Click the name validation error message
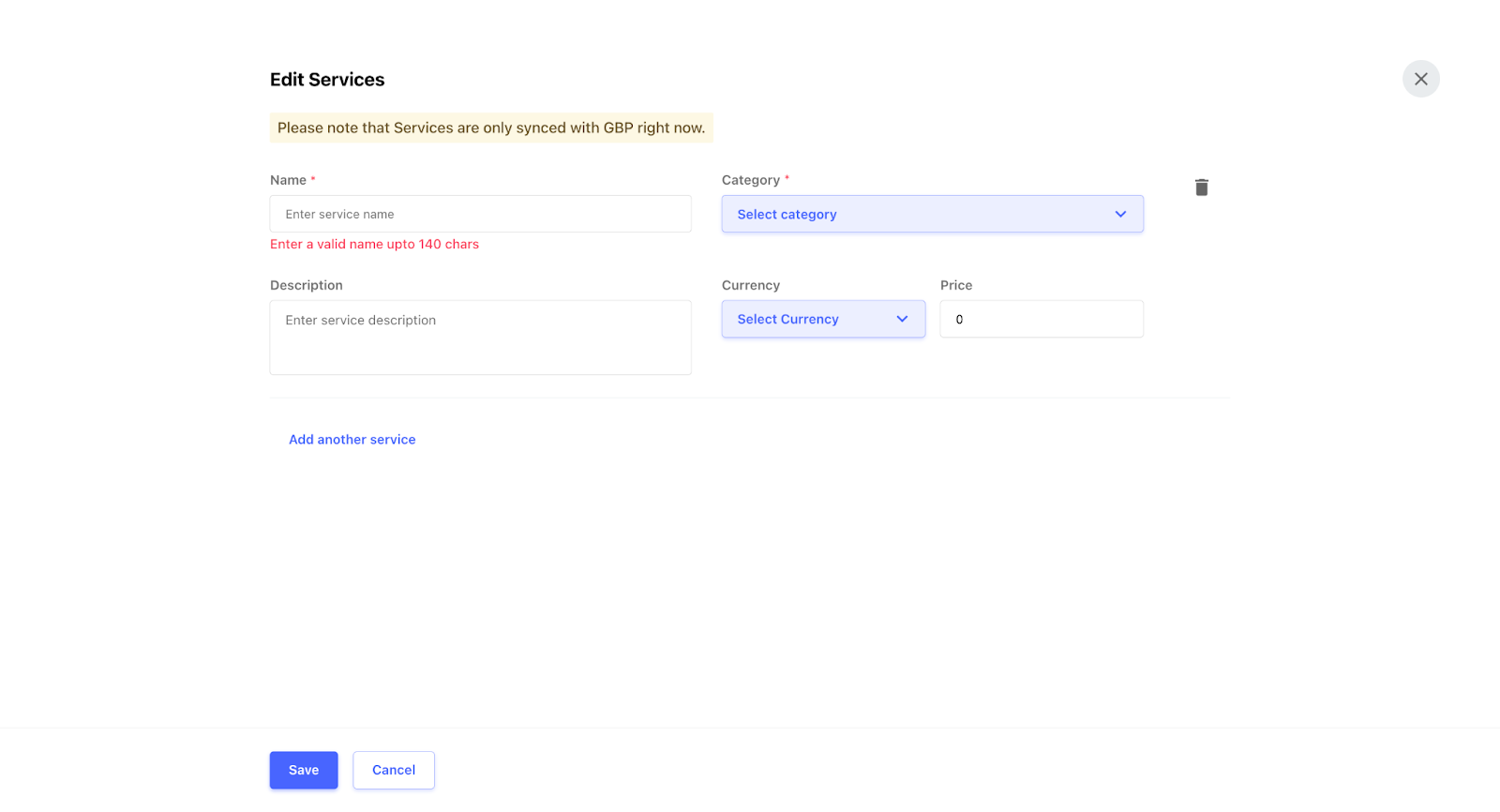 click(374, 244)
